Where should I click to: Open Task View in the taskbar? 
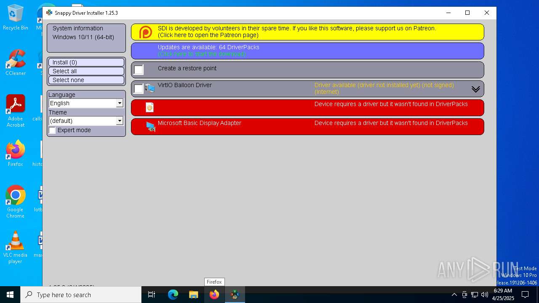pyautogui.click(x=152, y=295)
